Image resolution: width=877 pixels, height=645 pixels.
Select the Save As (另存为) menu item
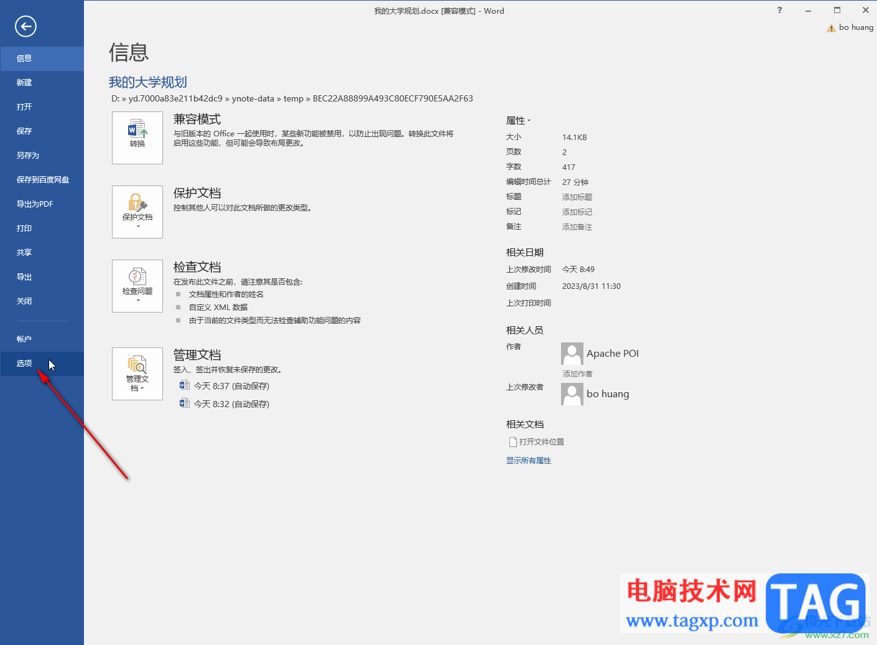click(42, 156)
